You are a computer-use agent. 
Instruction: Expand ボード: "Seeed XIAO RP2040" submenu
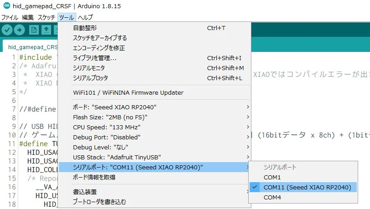click(155, 107)
